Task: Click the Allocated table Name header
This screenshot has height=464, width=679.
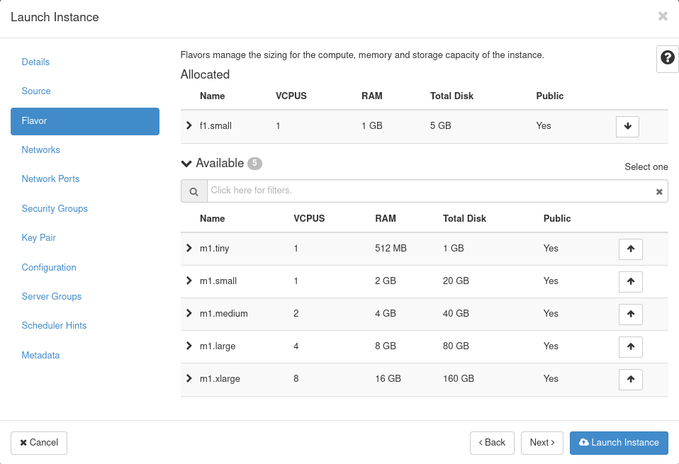Action: tap(212, 96)
